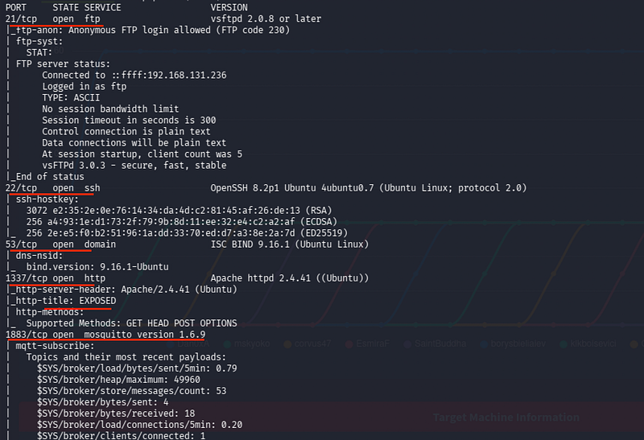The height and width of the screenshot is (440, 644).
Task: Click the RSA ssh-hostkey fingerprint line
Action: pyautogui.click(x=179, y=211)
